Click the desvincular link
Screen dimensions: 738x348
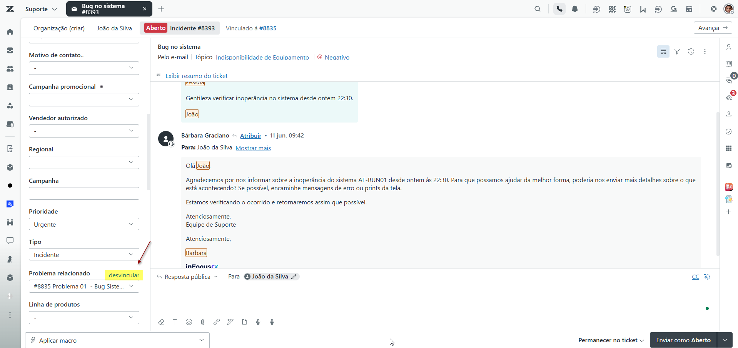(124, 275)
